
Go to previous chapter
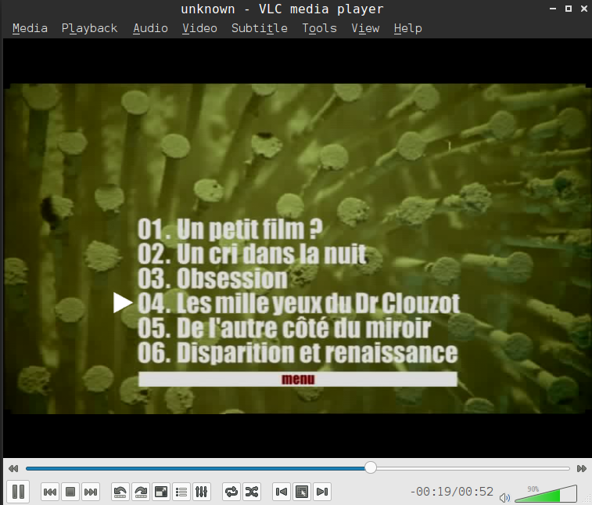coord(282,492)
